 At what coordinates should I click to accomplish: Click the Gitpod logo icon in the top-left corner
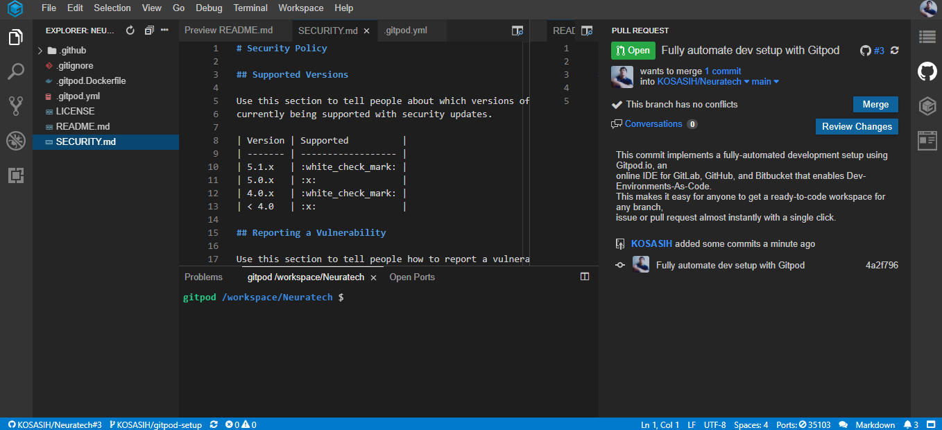[15, 8]
